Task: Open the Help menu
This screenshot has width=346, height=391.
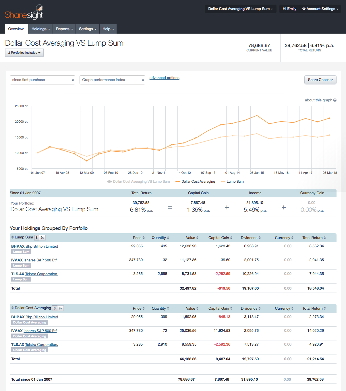Action: 108,29
